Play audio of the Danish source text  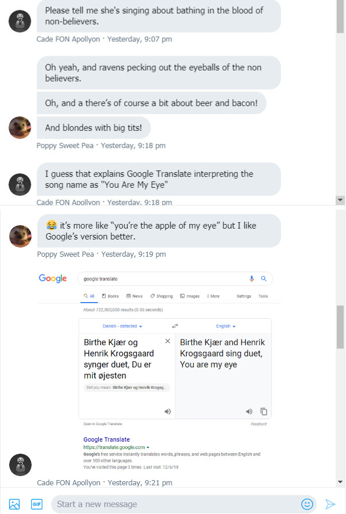click(168, 411)
